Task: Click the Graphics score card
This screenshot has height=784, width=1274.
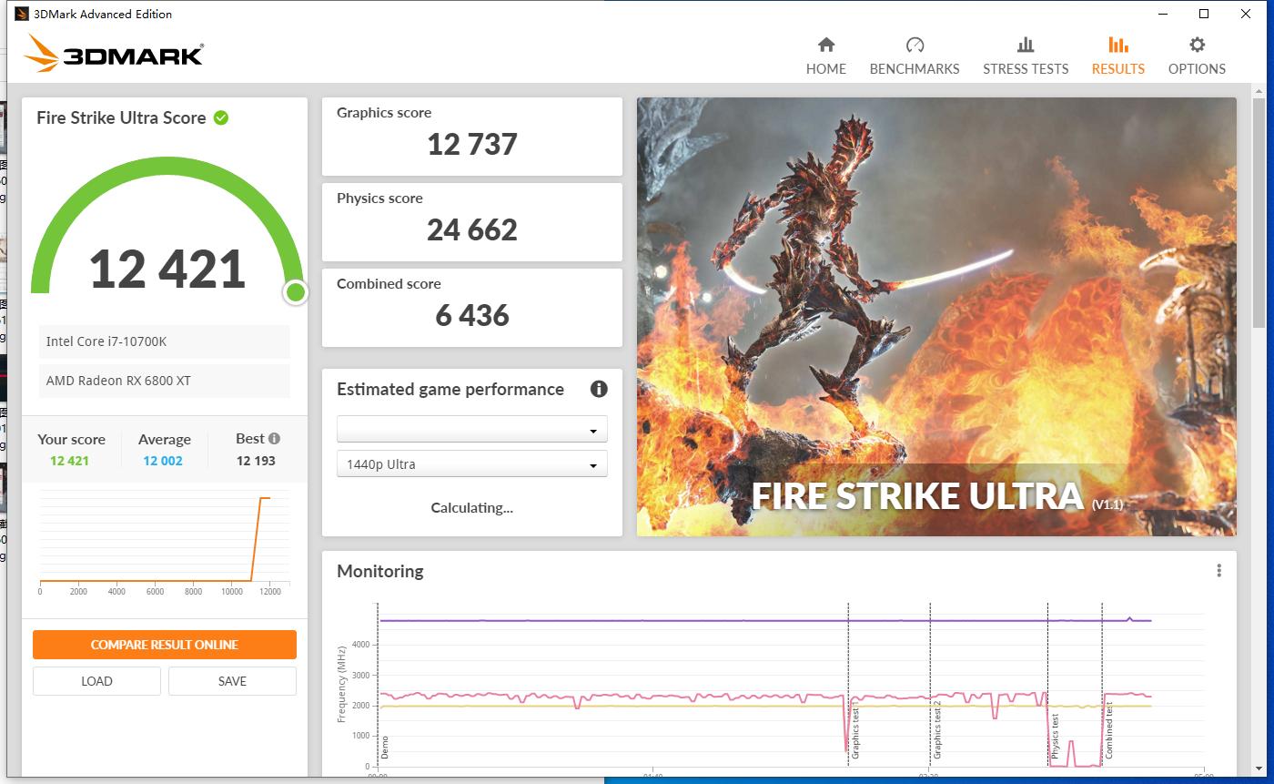Action: 471,137
